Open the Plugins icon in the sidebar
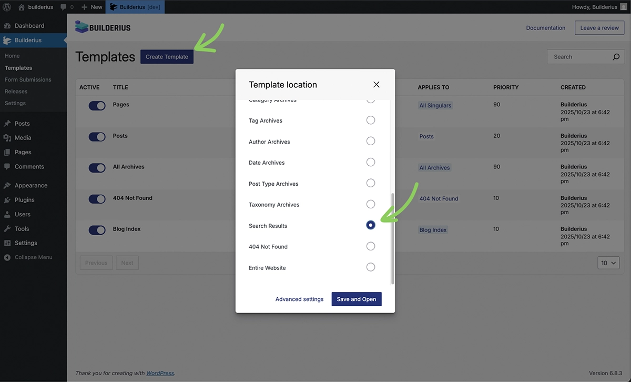The image size is (631, 382). 7,199
